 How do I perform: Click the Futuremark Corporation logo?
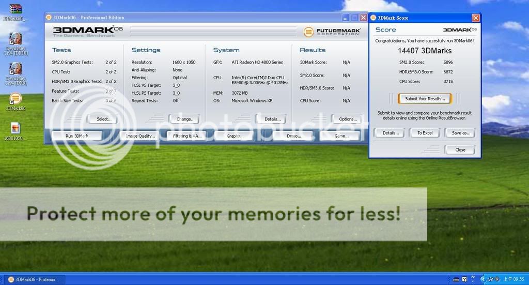pos(332,32)
